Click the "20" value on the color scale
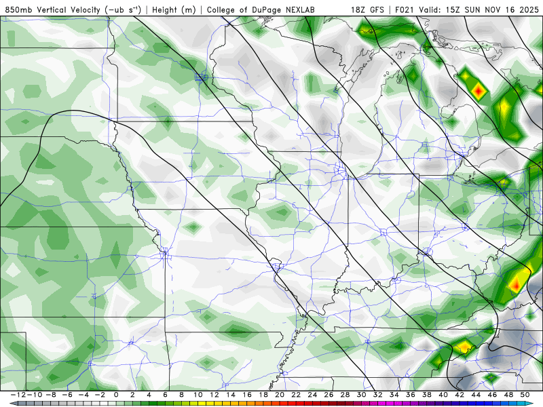The height and width of the screenshot is (407, 543). (280, 395)
